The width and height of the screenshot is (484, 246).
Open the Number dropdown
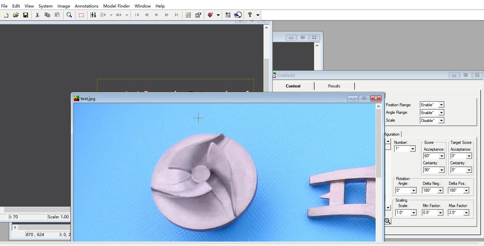(413, 149)
